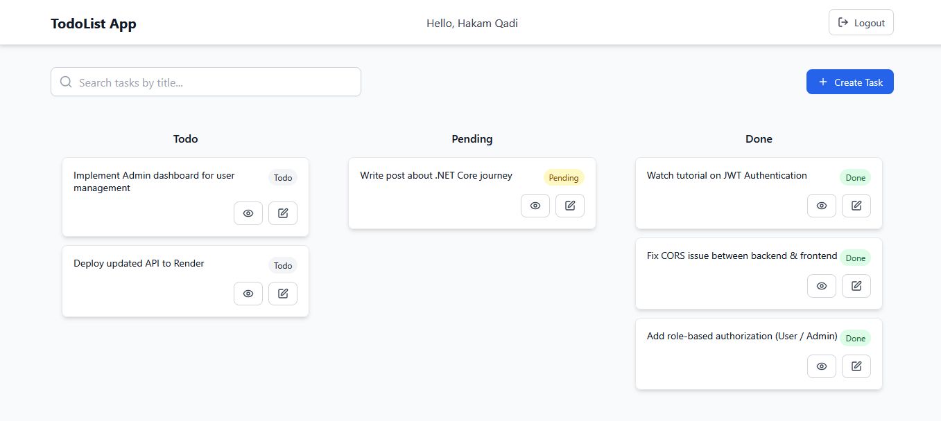The width and height of the screenshot is (941, 421).
Task: Create a new task
Action: point(850,82)
